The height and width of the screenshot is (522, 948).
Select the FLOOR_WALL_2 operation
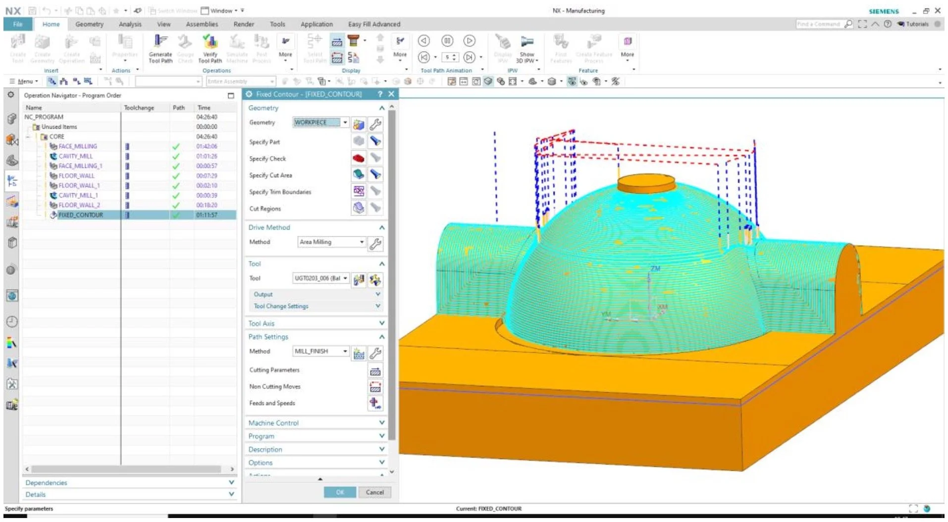coord(79,205)
